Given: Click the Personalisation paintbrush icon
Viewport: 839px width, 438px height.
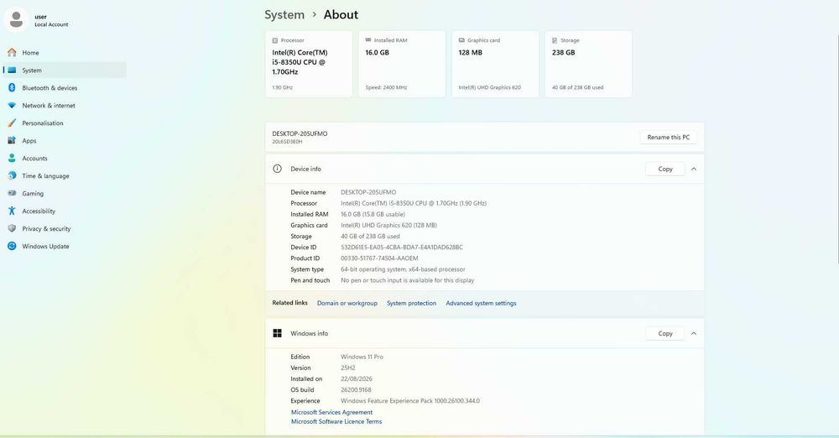Looking at the screenshot, I should pyautogui.click(x=12, y=123).
